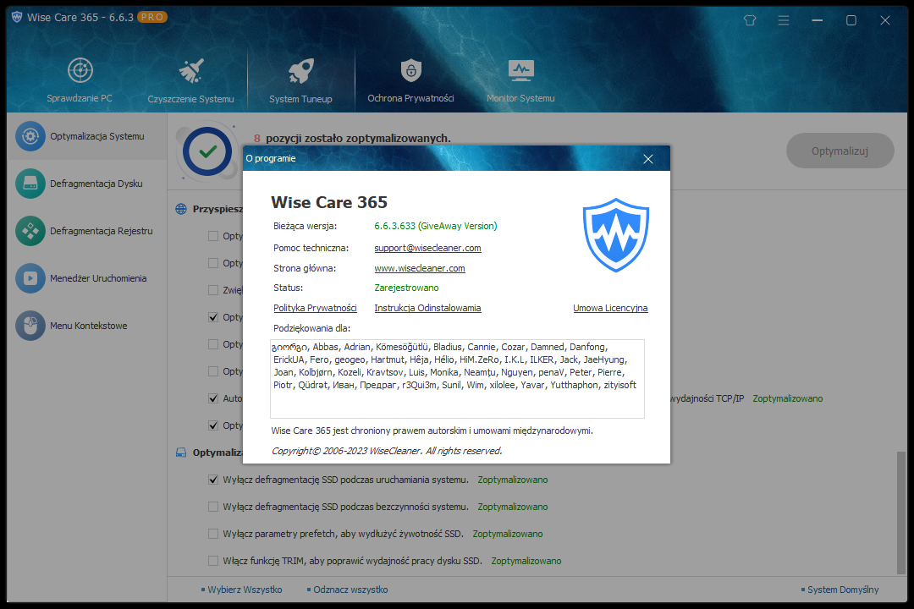Screen dimensions: 914x609
Task: Select Defragmentacja Rejestru in the sidebar
Action: pos(87,231)
